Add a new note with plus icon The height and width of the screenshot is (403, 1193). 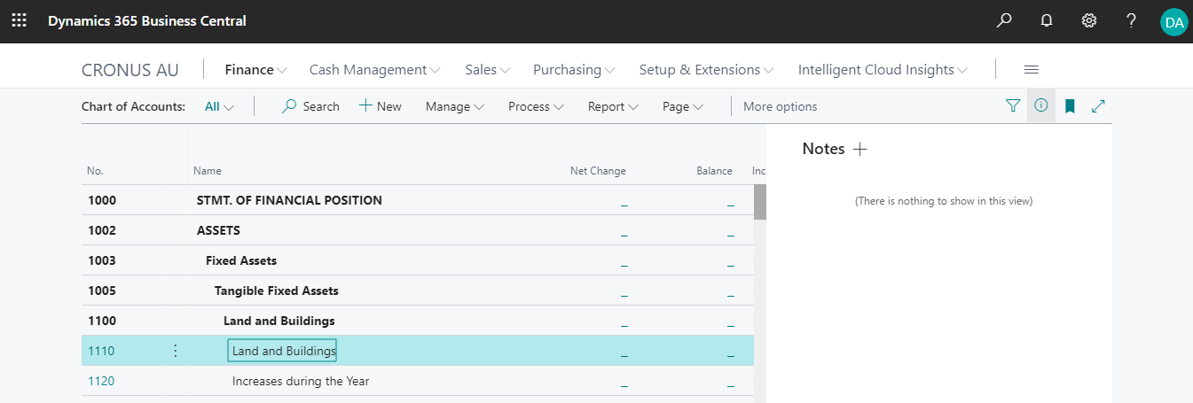coord(859,149)
